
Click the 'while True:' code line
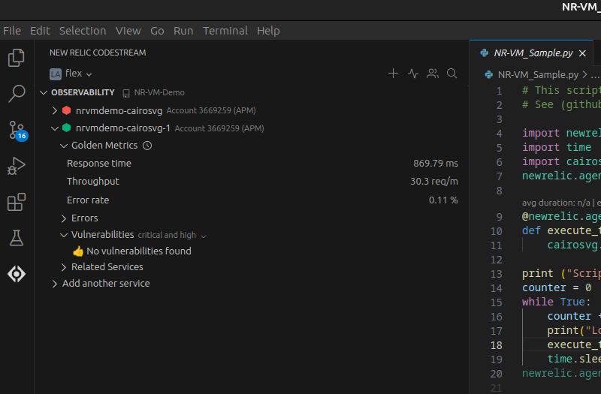(x=557, y=302)
